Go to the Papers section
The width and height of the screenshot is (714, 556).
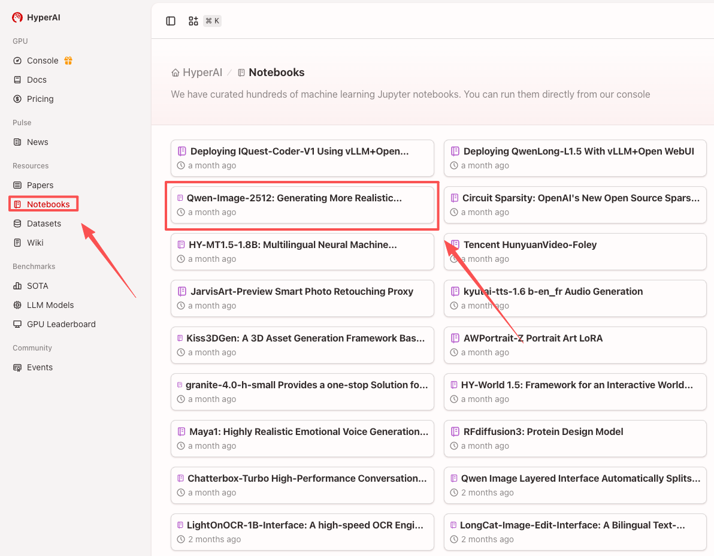(x=40, y=185)
